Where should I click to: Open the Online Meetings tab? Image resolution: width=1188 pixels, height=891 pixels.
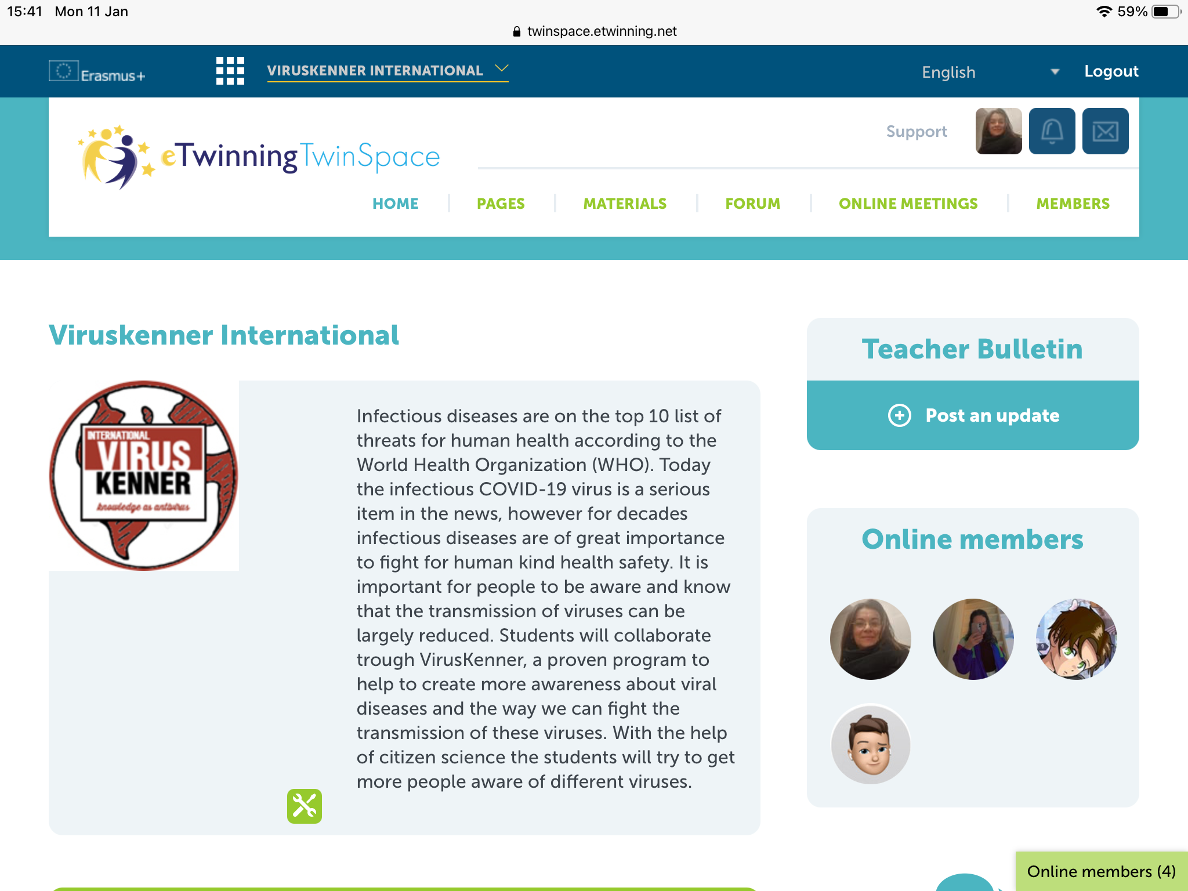(908, 204)
